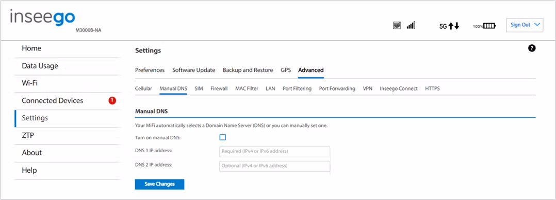
Task: Open the Firewall sub-tab
Action: point(219,89)
